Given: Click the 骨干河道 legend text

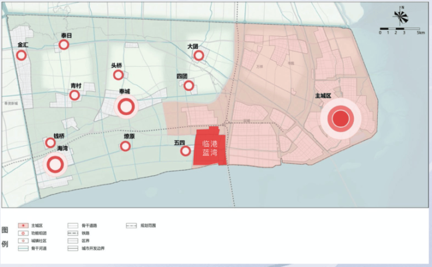Looking at the screenshot, I should pos(39,248).
